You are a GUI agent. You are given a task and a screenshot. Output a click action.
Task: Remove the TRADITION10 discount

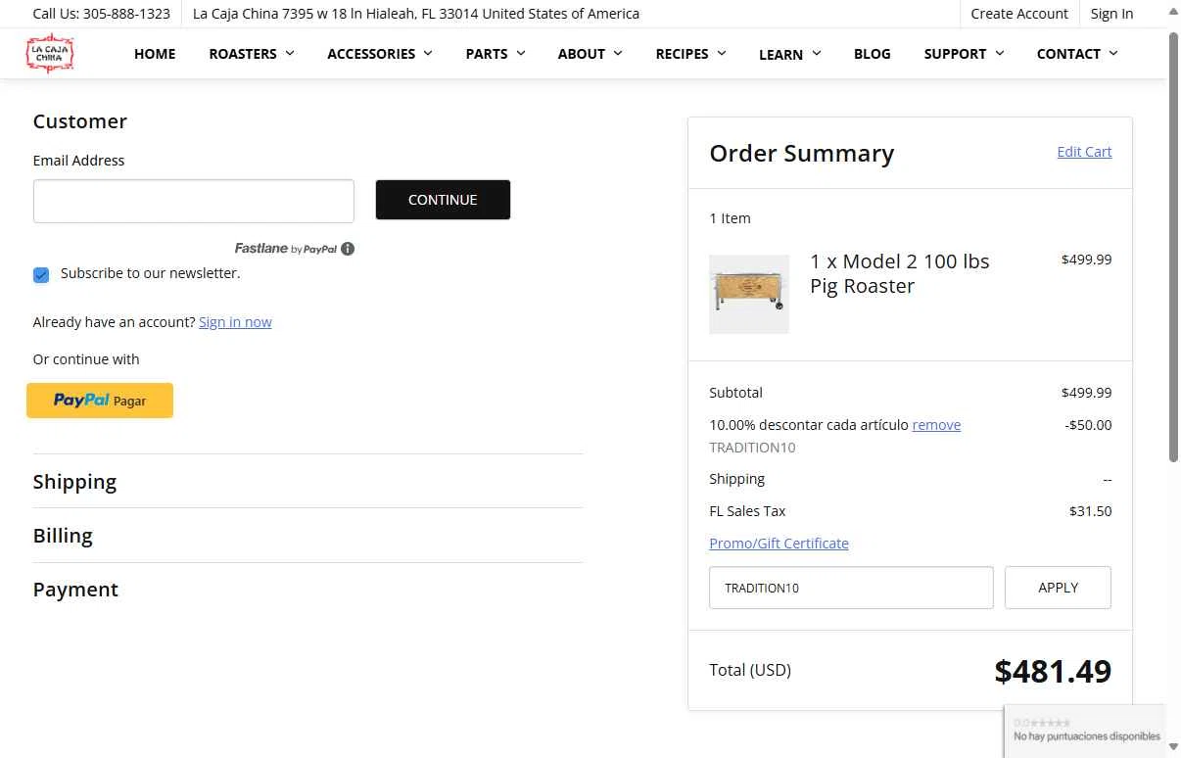[x=936, y=425]
